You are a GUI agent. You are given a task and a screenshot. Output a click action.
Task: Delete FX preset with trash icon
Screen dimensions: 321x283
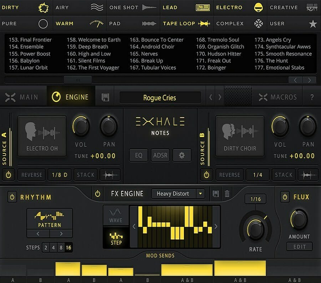[x=227, y=194]
